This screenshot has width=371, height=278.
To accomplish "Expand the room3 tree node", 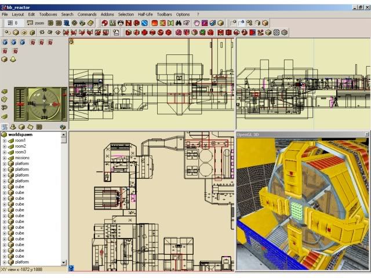I will tap(4, 152).
